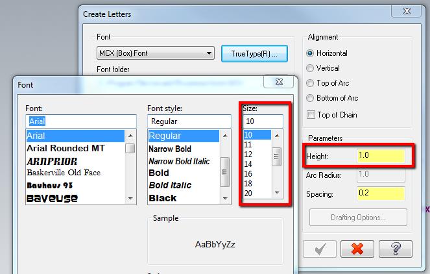Image resolution: width=430 pixels, height=274 pixels.
Task: Close the Create Letters window
Action: [407, 11]
